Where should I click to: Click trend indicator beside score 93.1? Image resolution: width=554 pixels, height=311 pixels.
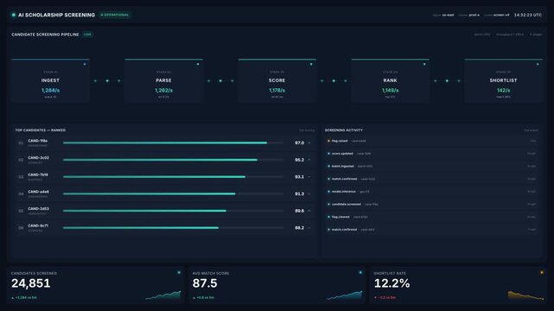[x=309, y=177]
